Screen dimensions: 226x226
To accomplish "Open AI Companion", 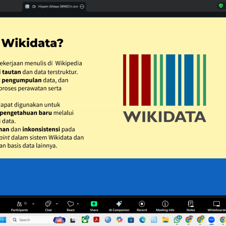I will 119,206.
